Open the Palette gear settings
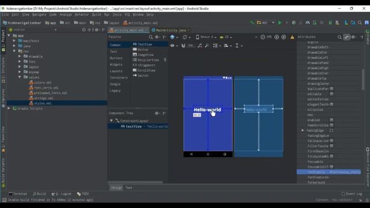Screen dimensions: 370x208 157,37
